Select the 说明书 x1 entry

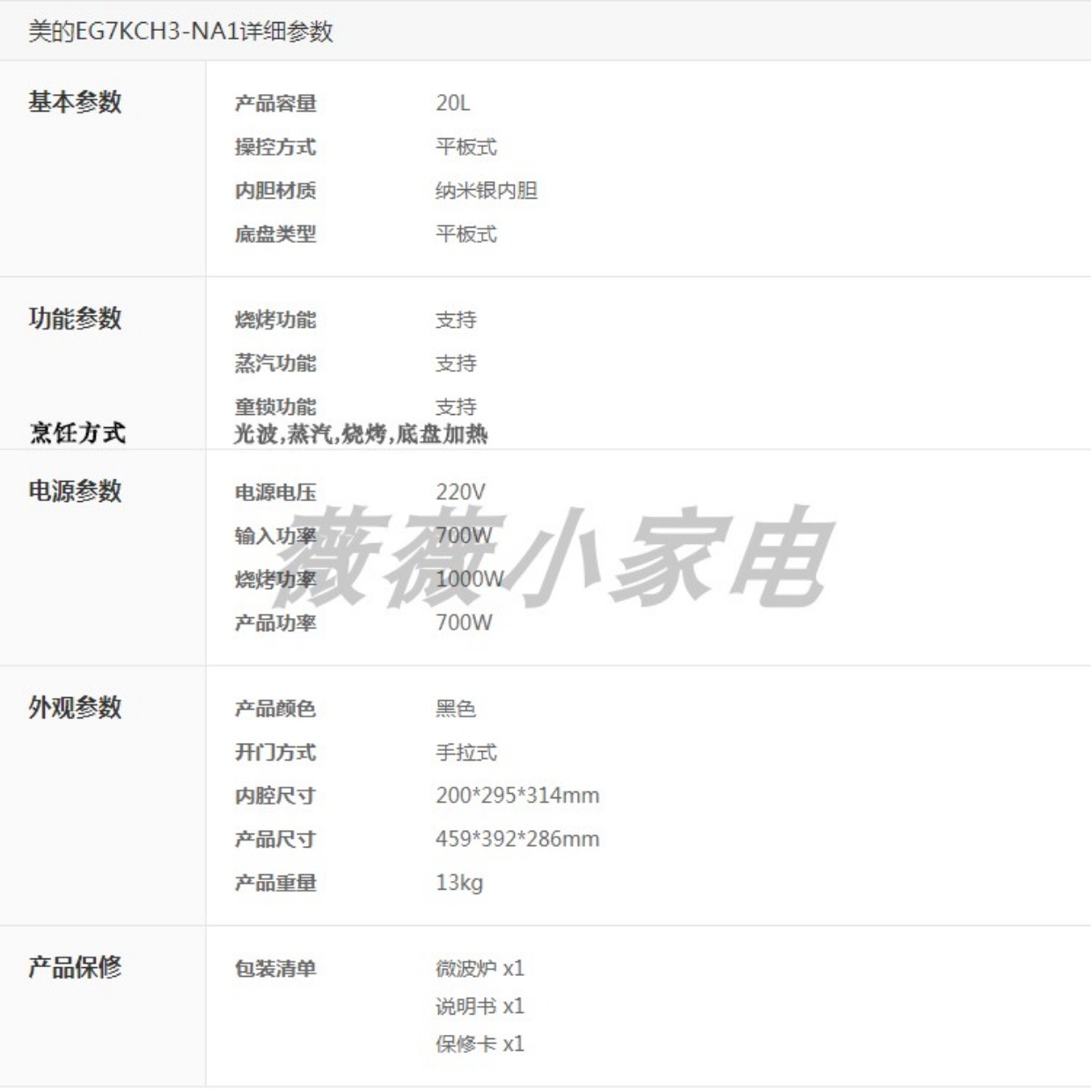(x=480, y=1007)
